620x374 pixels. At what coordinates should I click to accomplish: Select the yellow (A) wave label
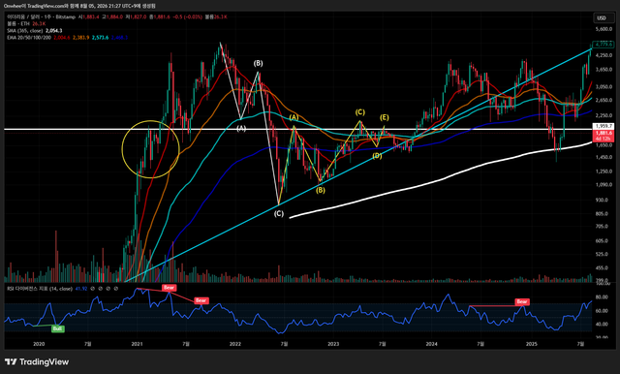click(294, 117)
